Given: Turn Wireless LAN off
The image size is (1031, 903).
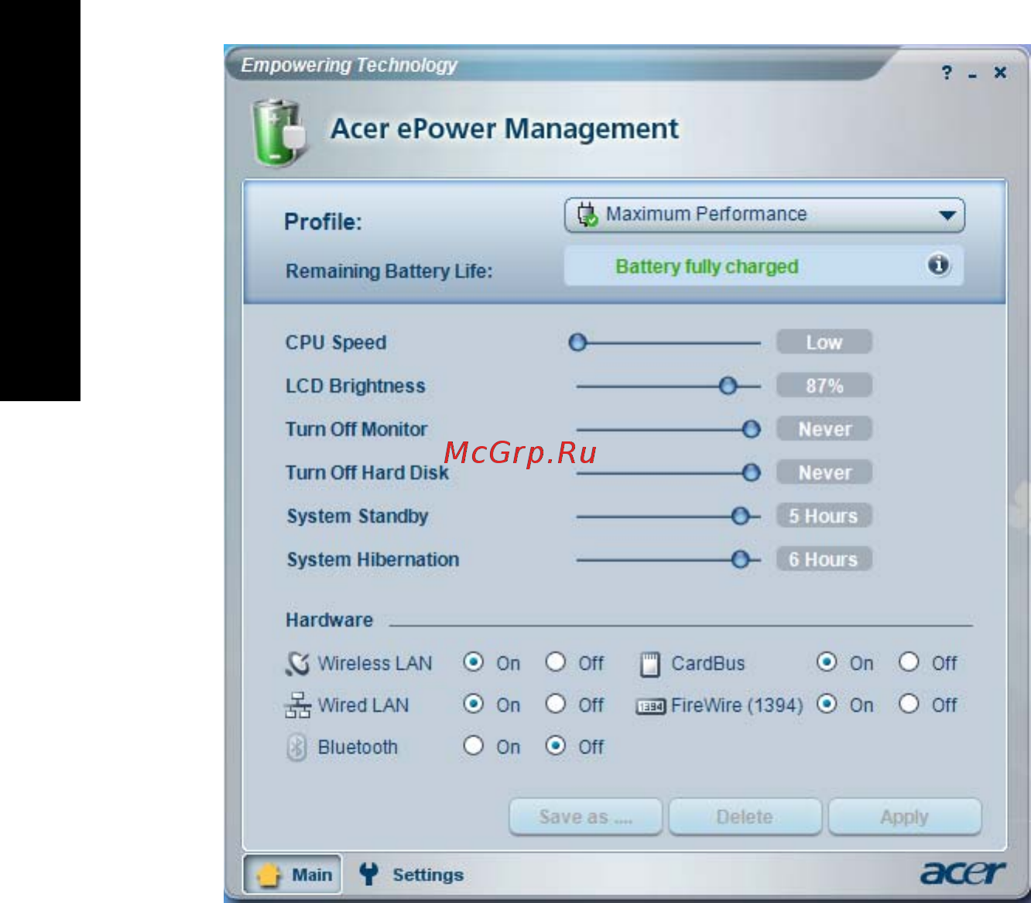Looking at the screenshot, I should (x=556, y=662).
